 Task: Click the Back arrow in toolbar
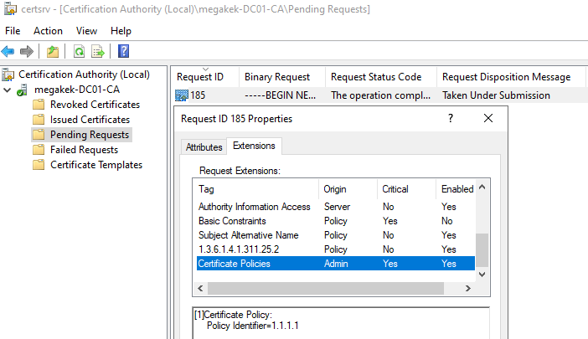click(x=8, y=52)
